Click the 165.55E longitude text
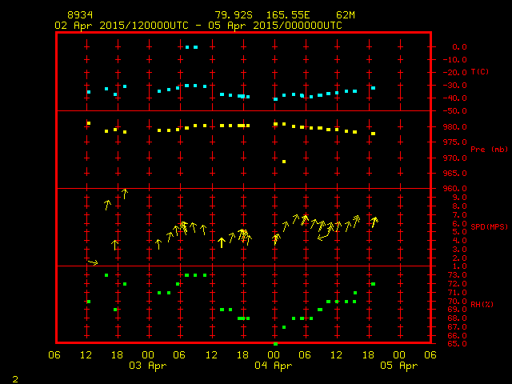 (294, 15)
